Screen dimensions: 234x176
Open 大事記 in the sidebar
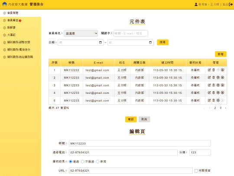pos(21,35)
